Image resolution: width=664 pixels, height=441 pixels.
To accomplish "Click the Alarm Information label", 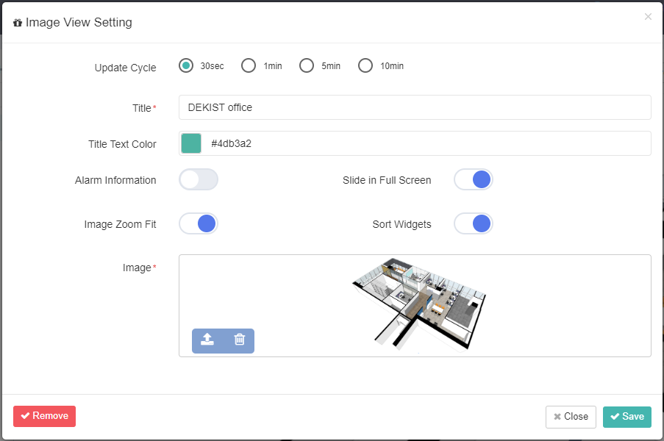I will (115, 180).
